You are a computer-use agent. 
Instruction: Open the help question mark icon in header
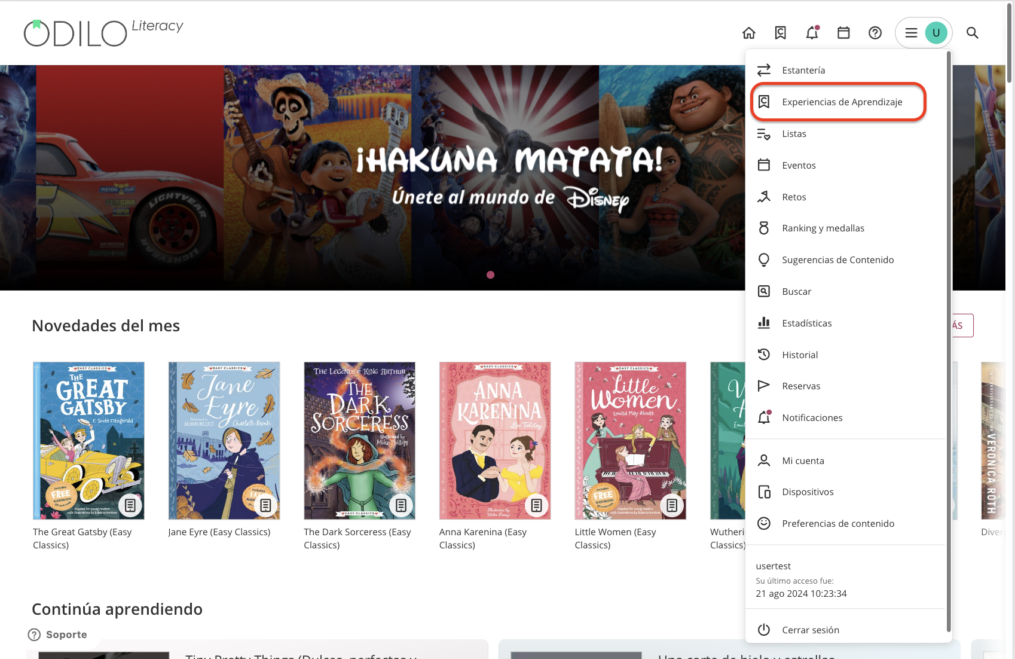pyautogui.click(x=875, y=33)
